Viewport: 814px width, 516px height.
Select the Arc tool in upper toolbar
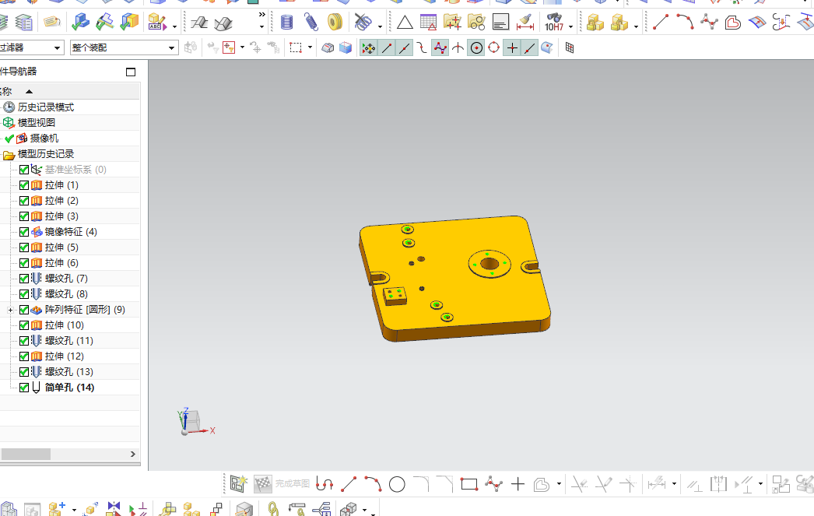685,23
